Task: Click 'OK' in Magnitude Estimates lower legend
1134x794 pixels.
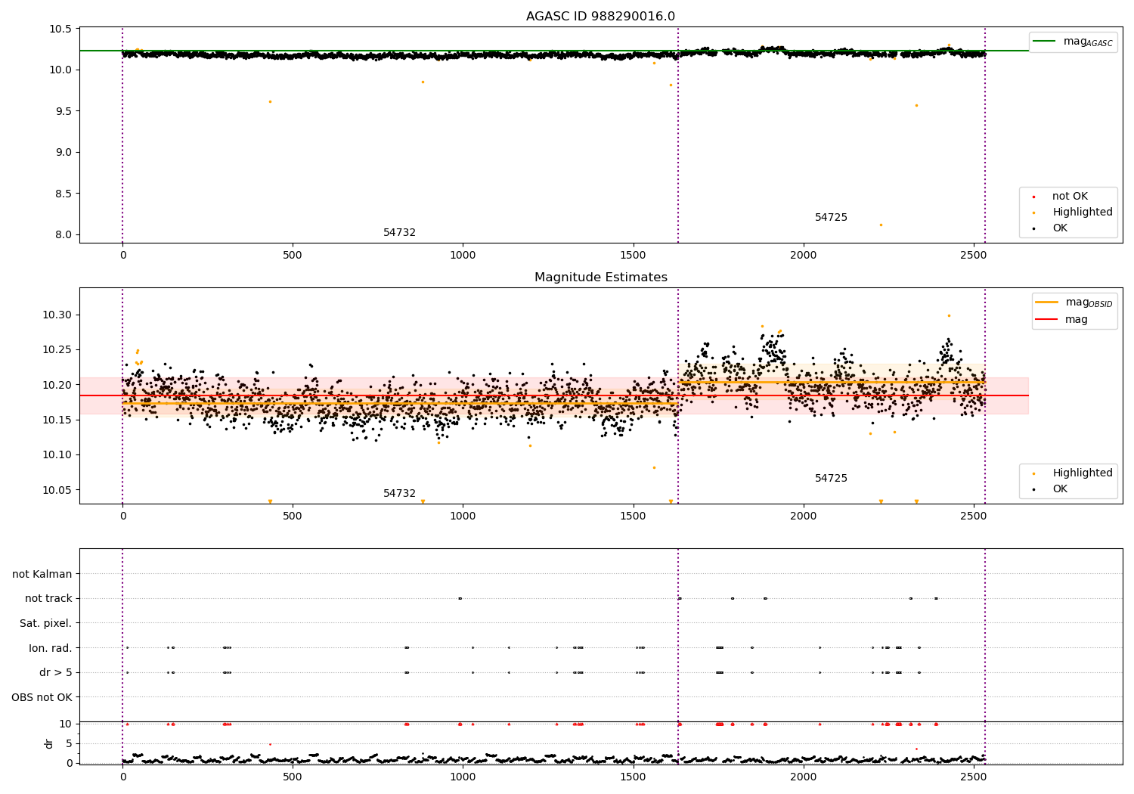Action: click(1060, 489)
